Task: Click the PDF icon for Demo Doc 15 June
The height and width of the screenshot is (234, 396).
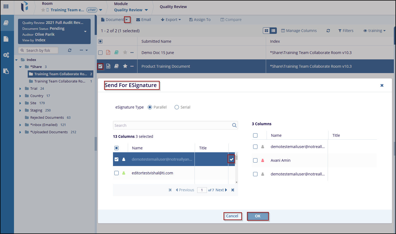Action: click(x=108, y=53)
